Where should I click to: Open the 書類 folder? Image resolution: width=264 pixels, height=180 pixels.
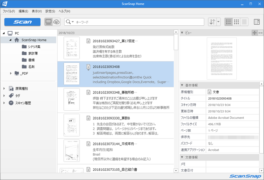pos(28,60)
